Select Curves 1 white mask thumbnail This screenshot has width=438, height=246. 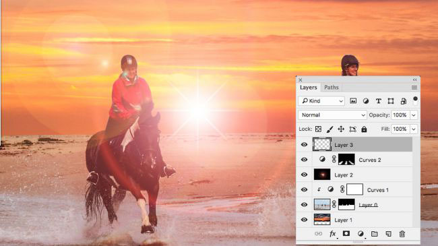[x=354, y=189]
